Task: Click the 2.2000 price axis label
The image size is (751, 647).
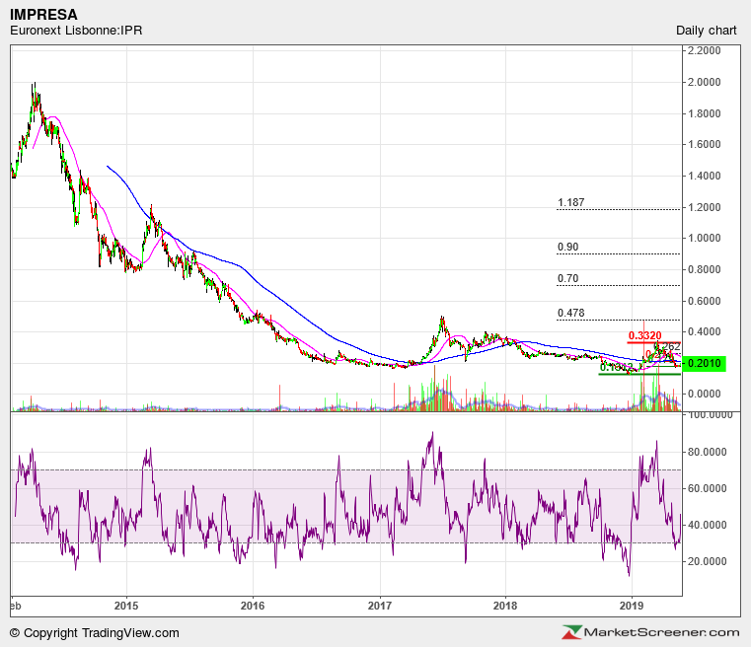Action: tap(704, 50)
